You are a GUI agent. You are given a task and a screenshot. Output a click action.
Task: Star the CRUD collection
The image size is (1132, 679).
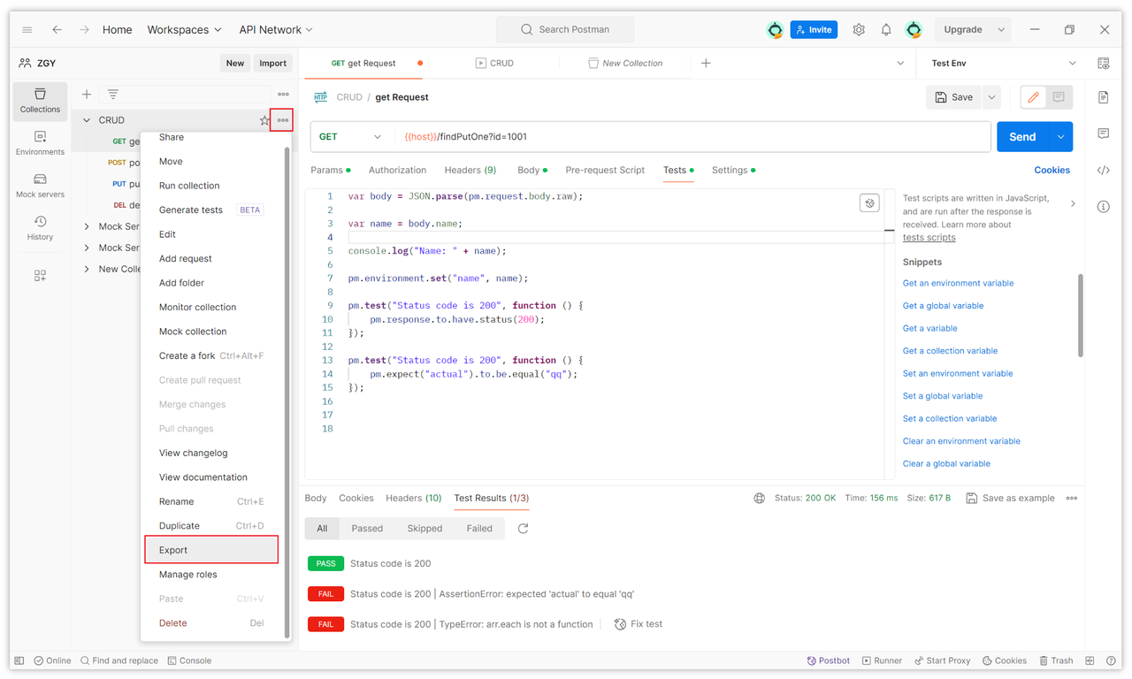(x=264, y=120)
